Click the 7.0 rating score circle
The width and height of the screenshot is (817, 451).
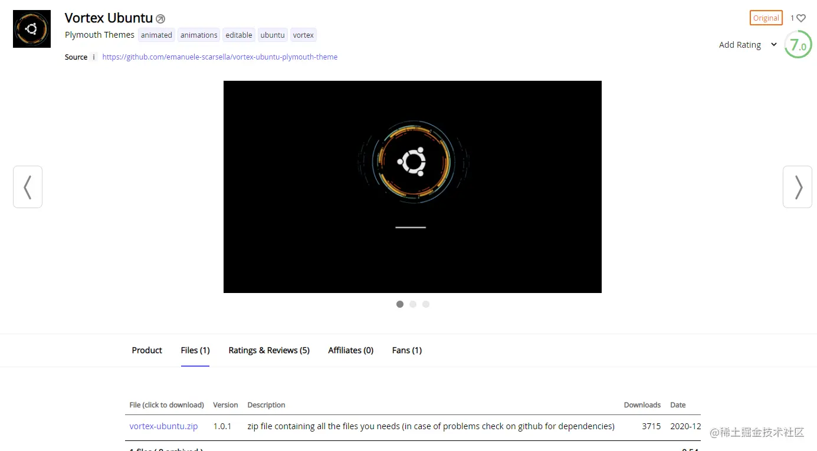click(x=798, y=44)
